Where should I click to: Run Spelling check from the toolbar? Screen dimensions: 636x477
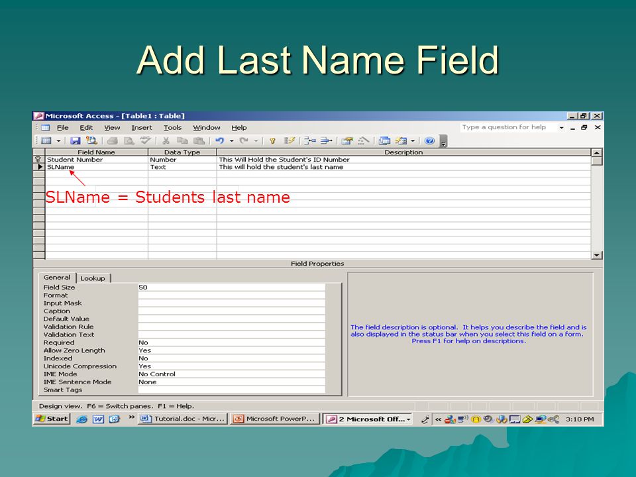[x=145, y=140]
